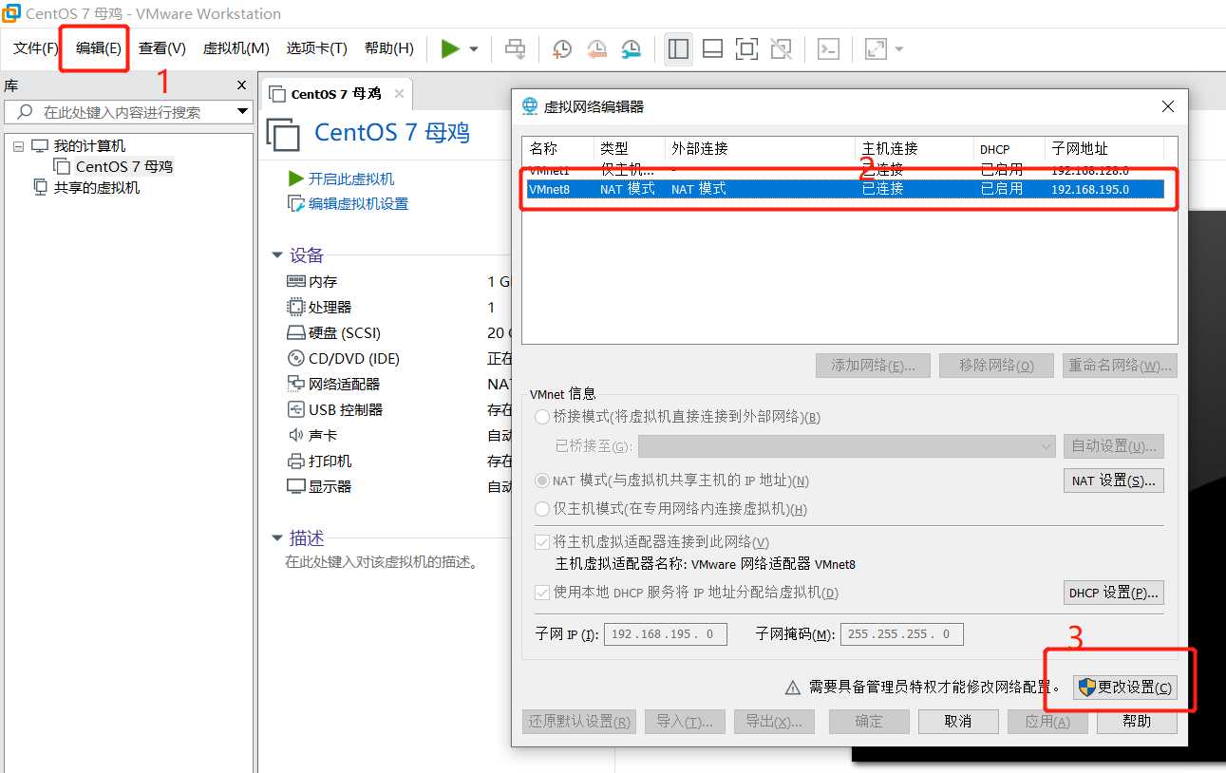Screen dimensions: 1226x773
Task: Click the 处理器 processor device icon
Action: 295,308
